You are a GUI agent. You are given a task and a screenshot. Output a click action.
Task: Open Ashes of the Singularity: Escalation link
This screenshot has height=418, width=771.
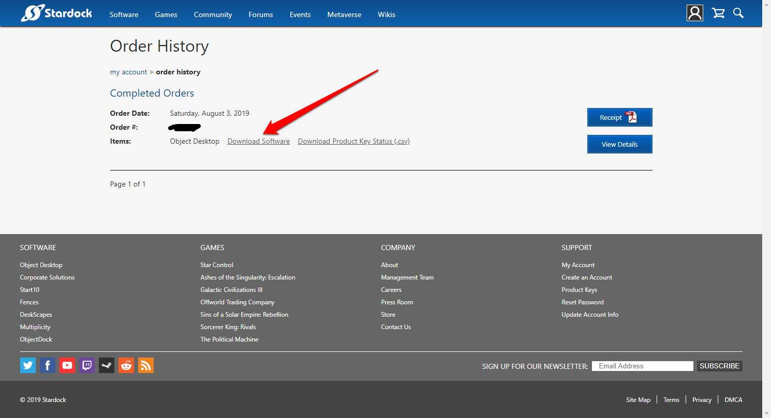248,277
